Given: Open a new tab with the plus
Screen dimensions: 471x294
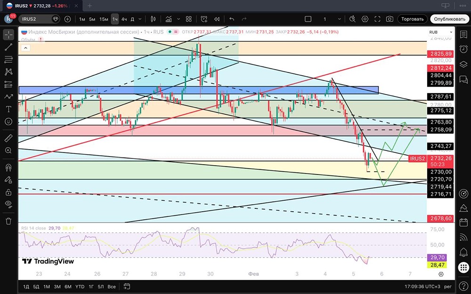Looking at the screenshot, I should (89, 6).
